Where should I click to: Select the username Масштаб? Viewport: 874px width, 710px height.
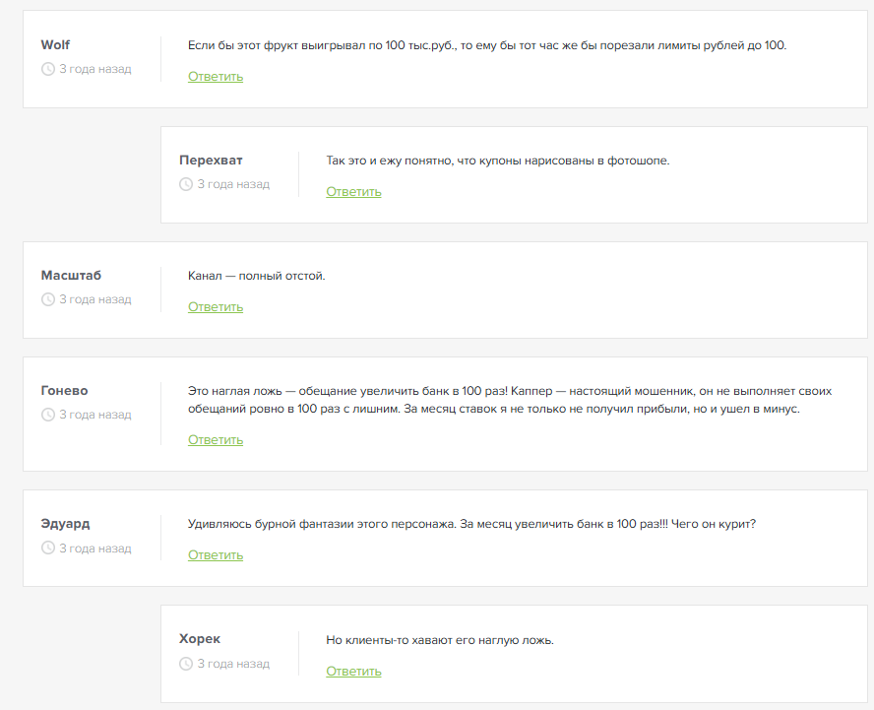71,276
